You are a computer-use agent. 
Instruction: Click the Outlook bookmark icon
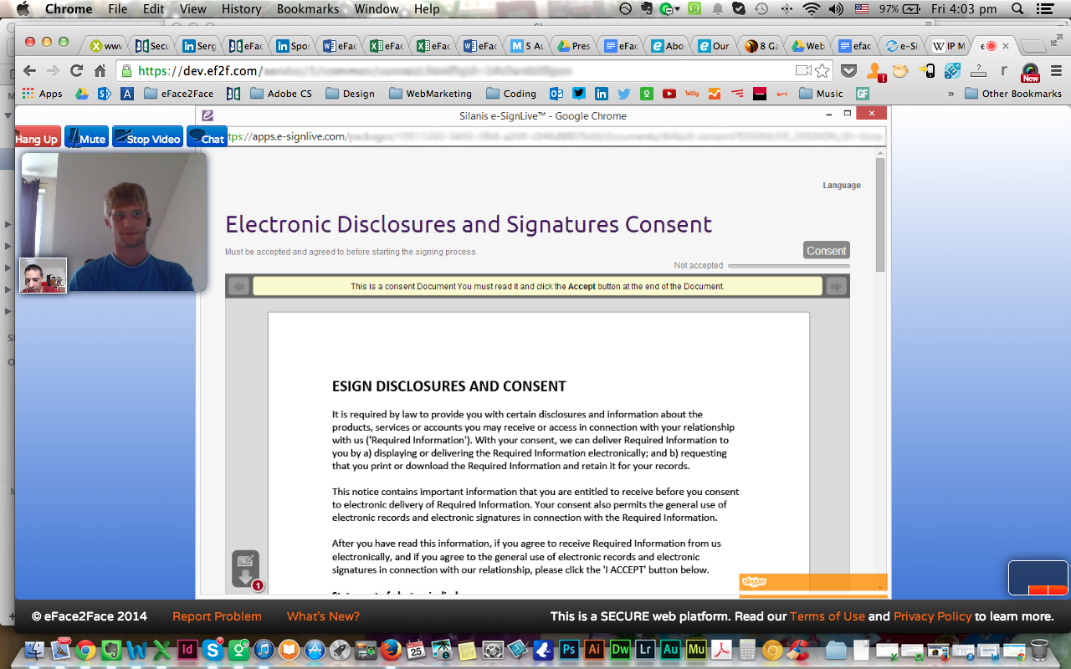point(556,94)
